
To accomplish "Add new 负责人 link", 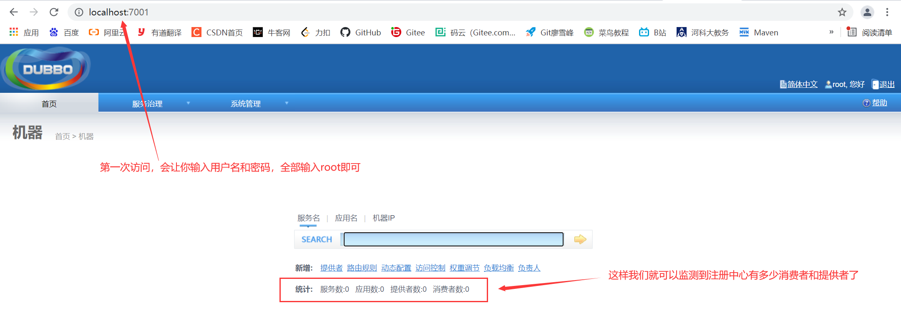I will click(529, 268).
